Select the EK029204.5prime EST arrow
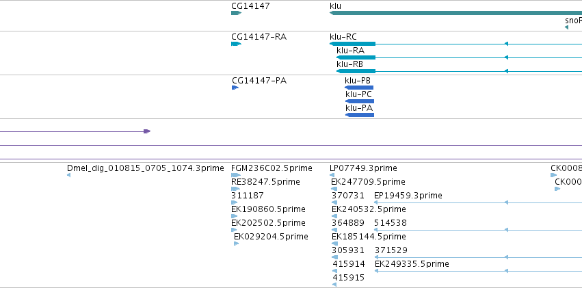 pos(237,244)
